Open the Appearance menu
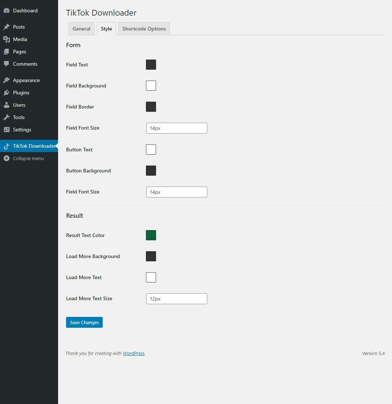 pyautogui.click(x=29, y=80)
